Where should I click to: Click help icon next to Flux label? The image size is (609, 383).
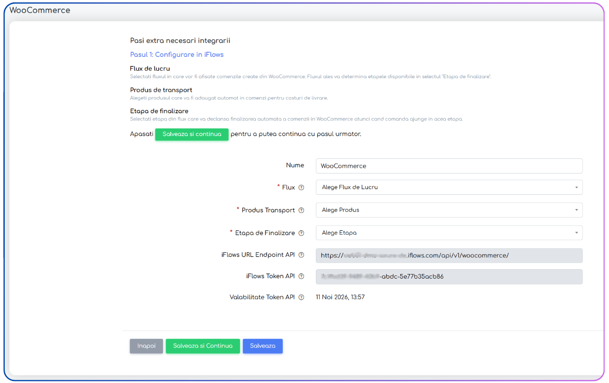[301, 188]
